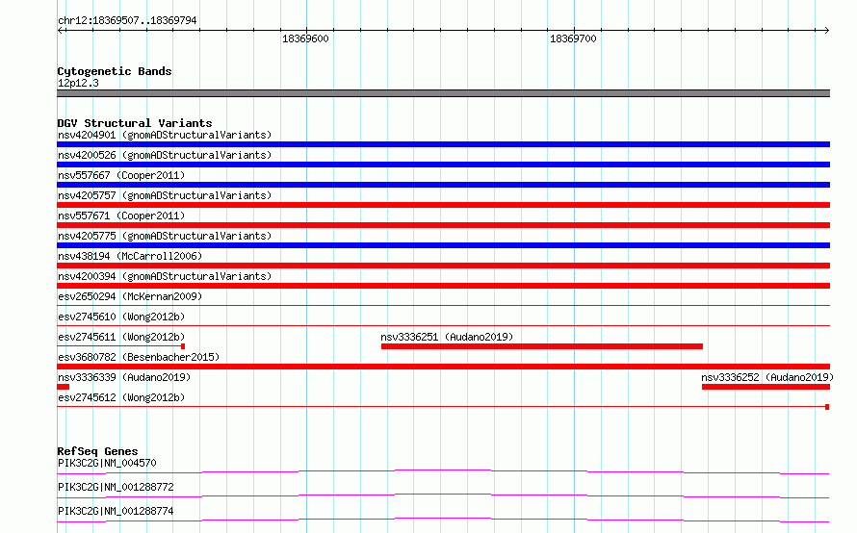
Task: Click the Cytogenetic Bands track title
Action: [x=115, y=71]
